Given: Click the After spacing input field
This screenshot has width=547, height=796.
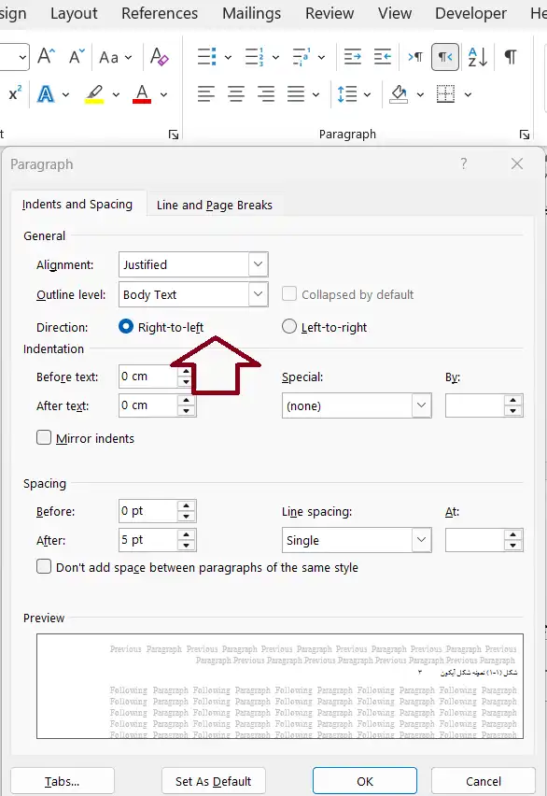Looking at the screenshot, I should [x=148, y=540].
